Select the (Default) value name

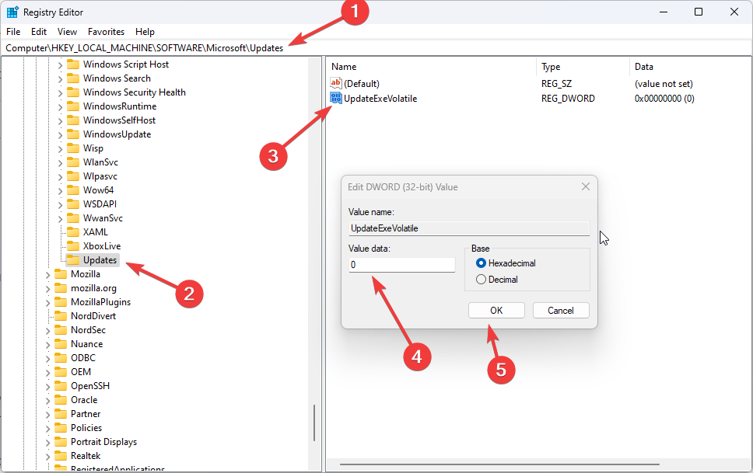pyautogui.click(x=362, y=83)
